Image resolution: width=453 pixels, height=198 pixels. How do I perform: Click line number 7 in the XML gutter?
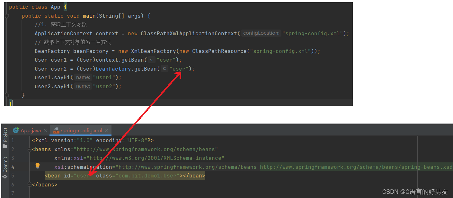tap(13, 194)
